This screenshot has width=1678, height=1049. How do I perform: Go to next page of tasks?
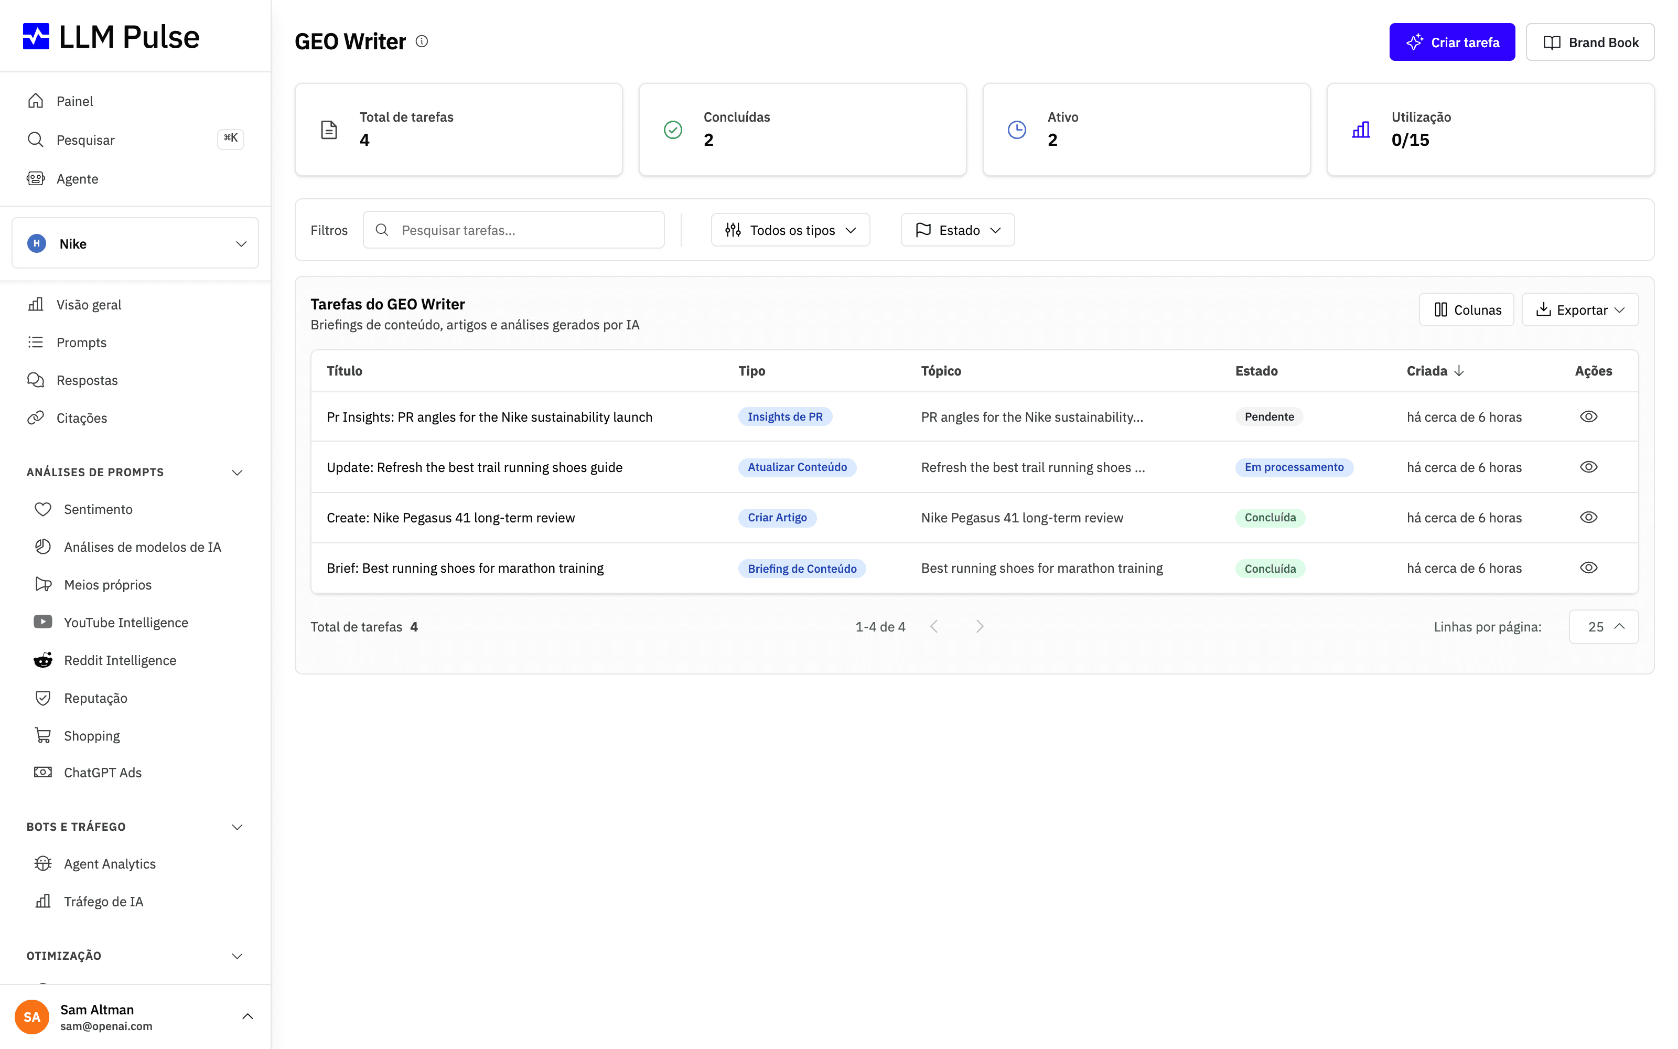pos(980,626)
